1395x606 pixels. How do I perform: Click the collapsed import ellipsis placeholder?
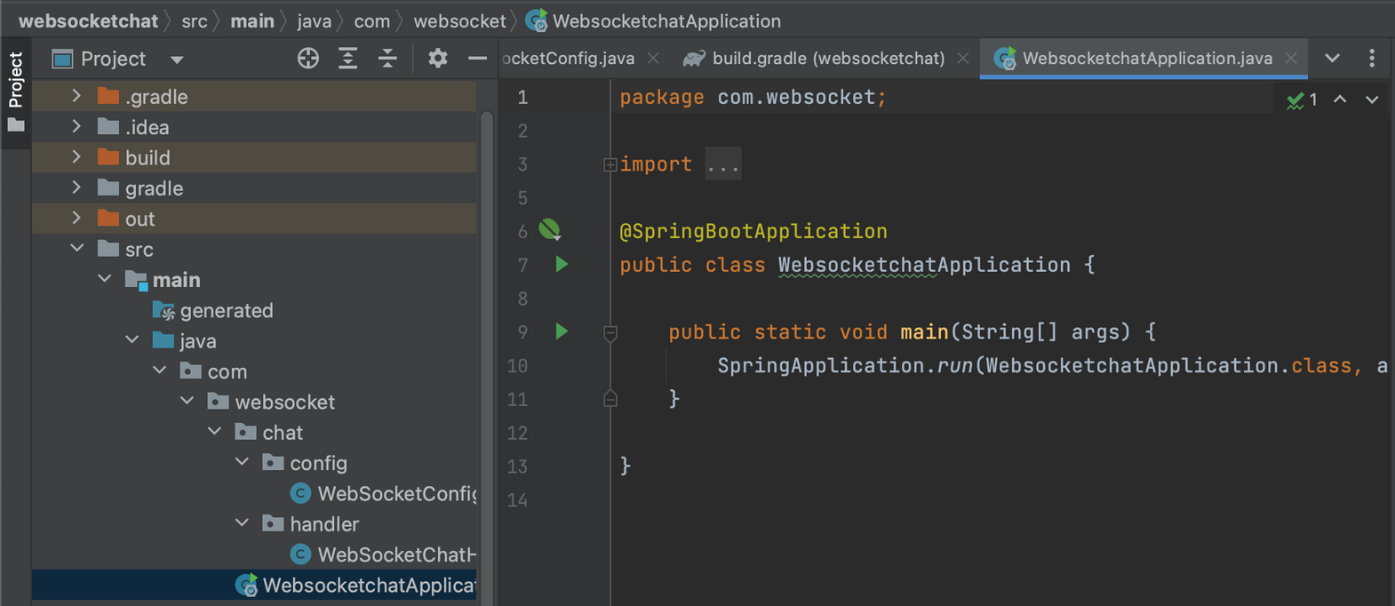pyautogui.click(x=723, y=164)
